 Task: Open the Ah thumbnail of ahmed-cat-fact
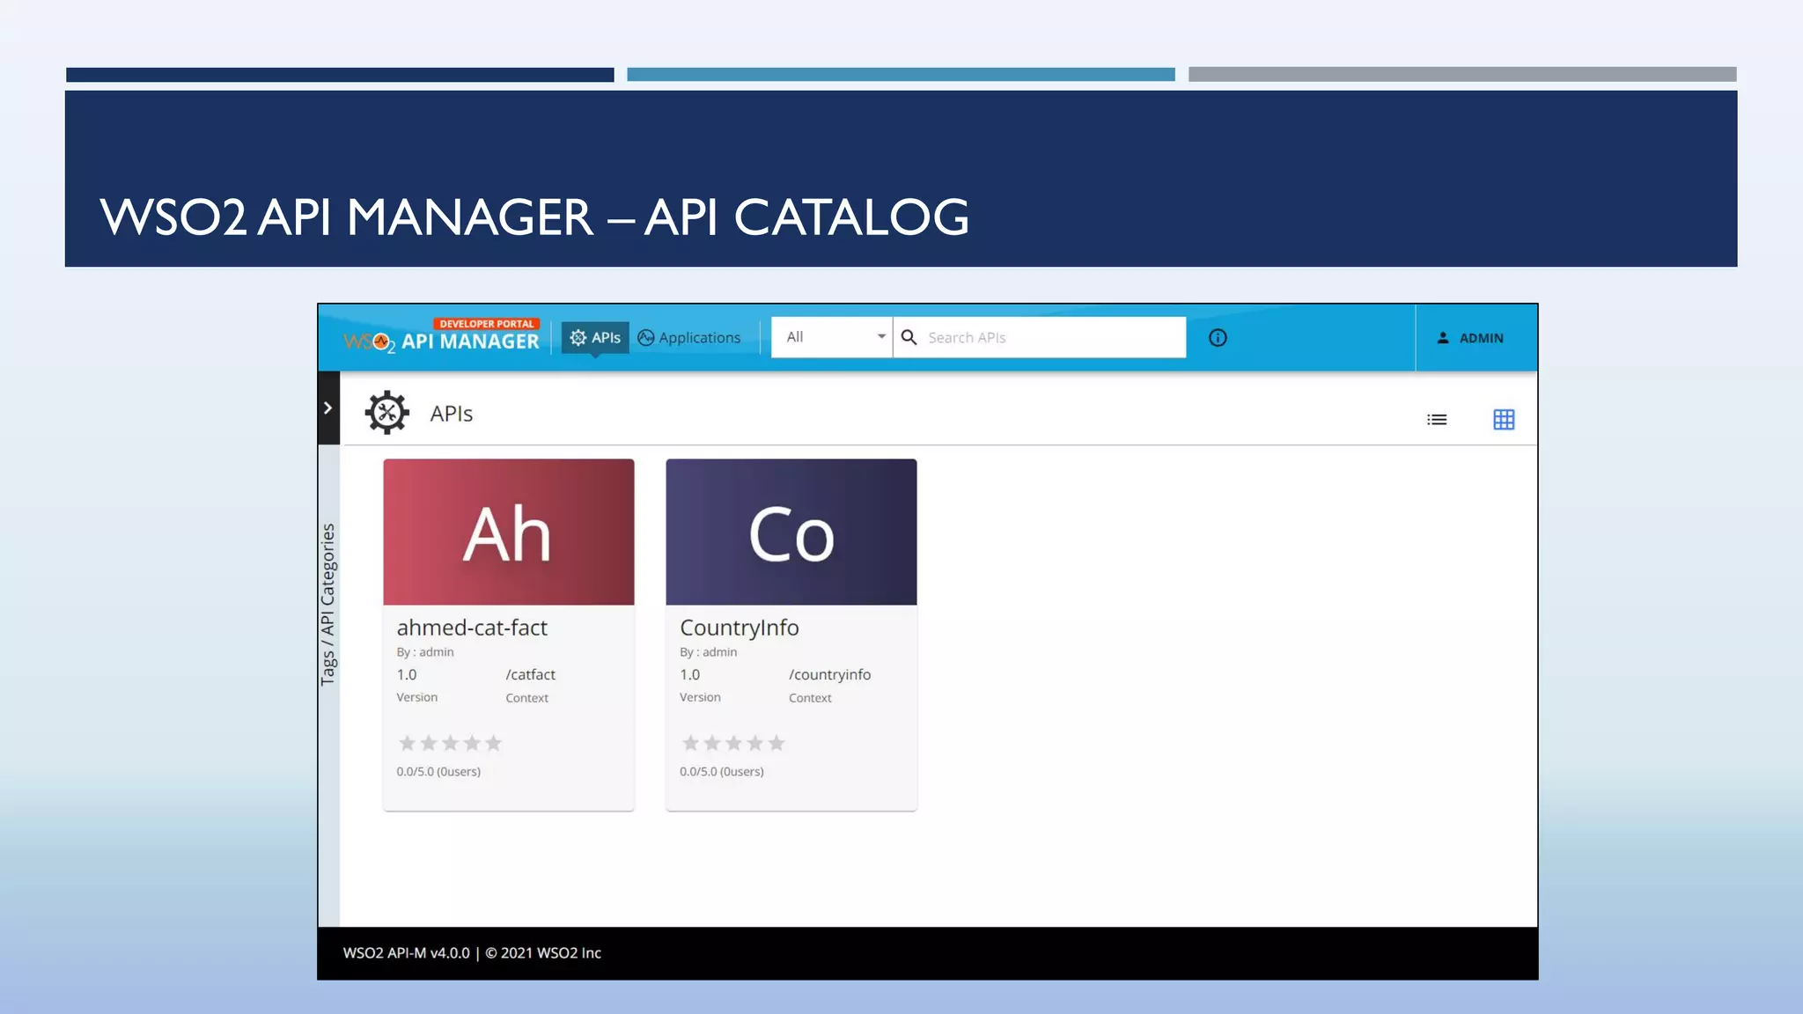pos(509,532)
